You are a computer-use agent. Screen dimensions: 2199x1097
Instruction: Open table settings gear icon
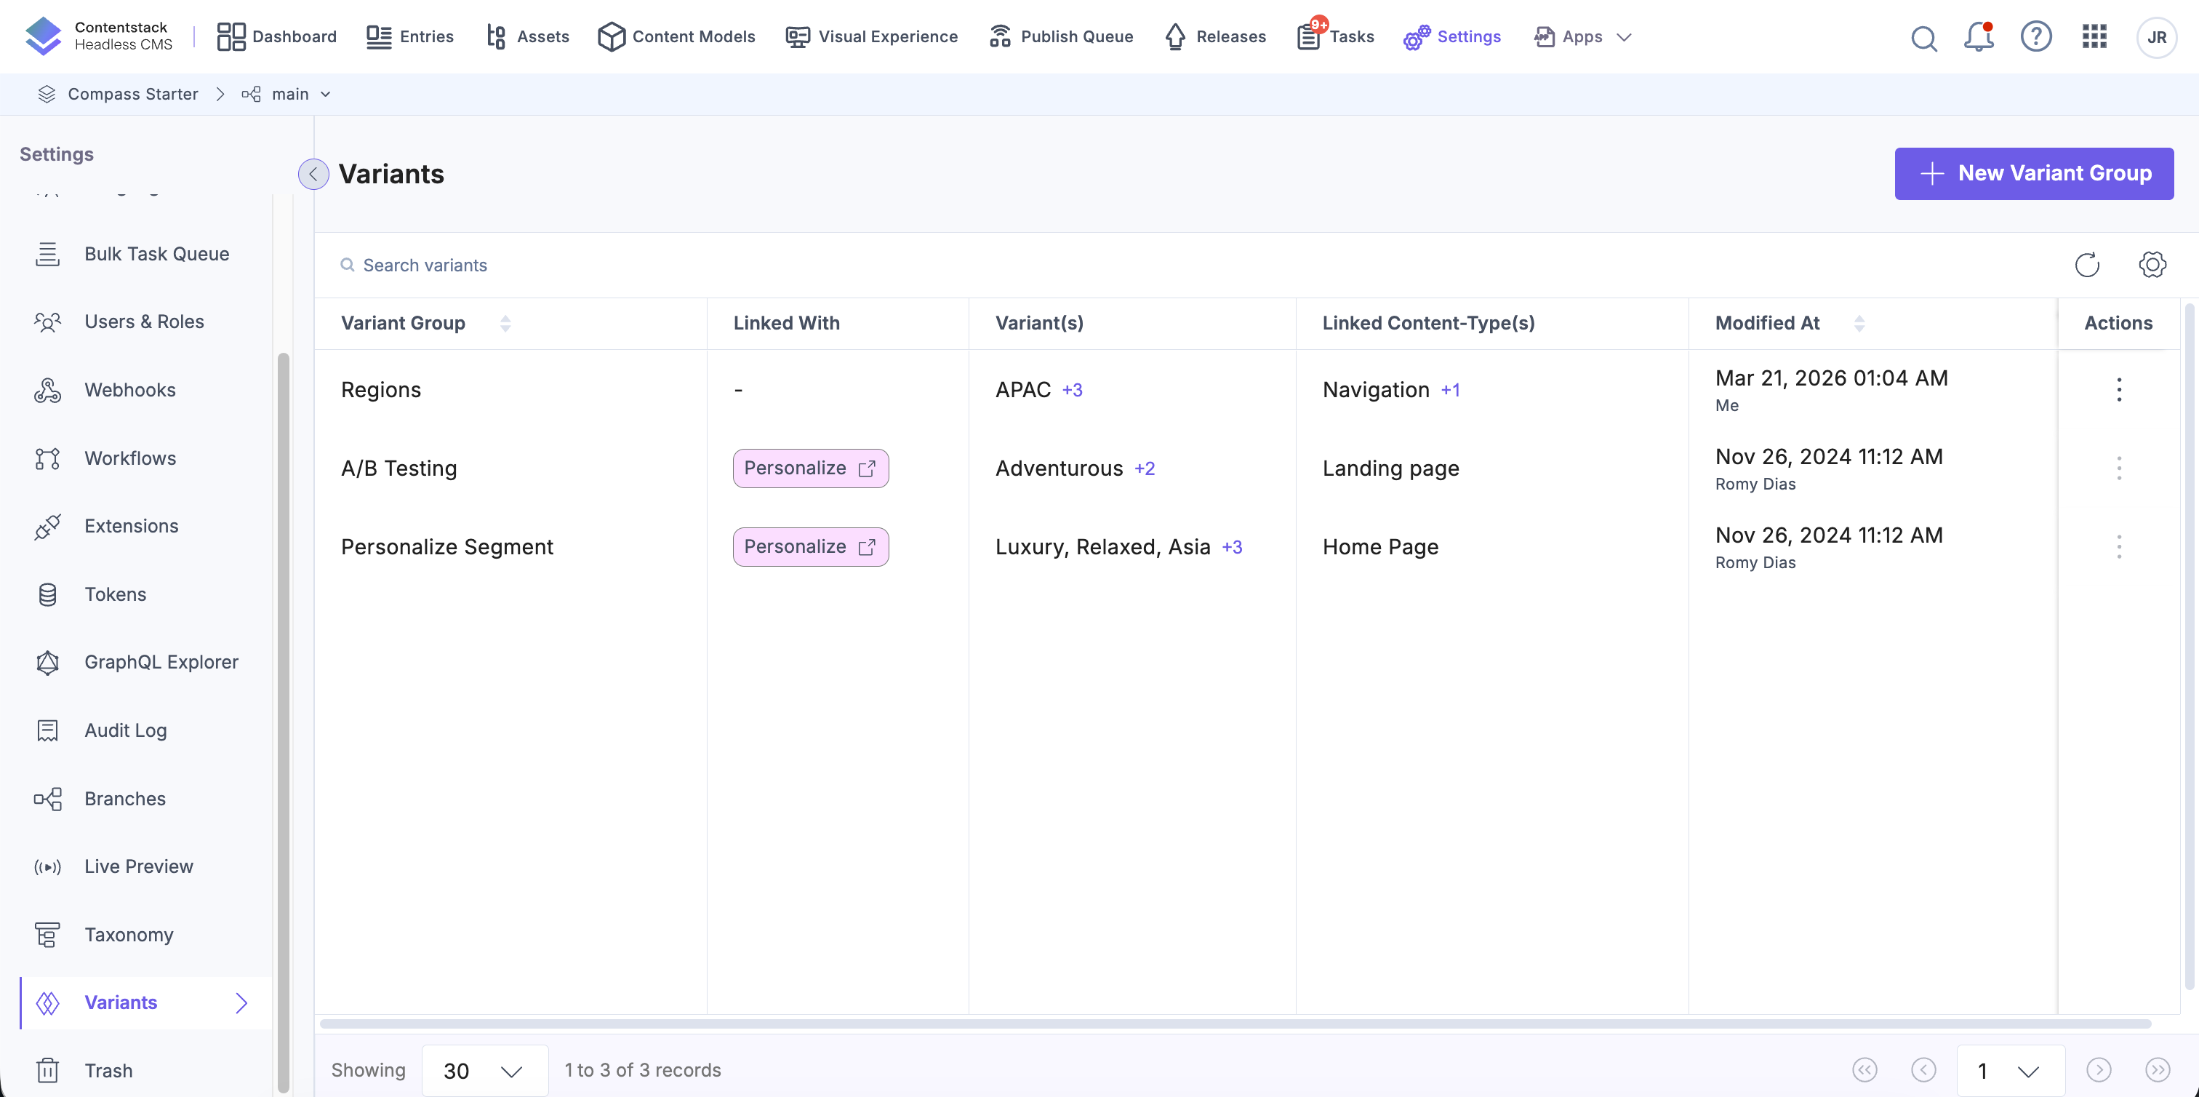[x=2152, y=265]
